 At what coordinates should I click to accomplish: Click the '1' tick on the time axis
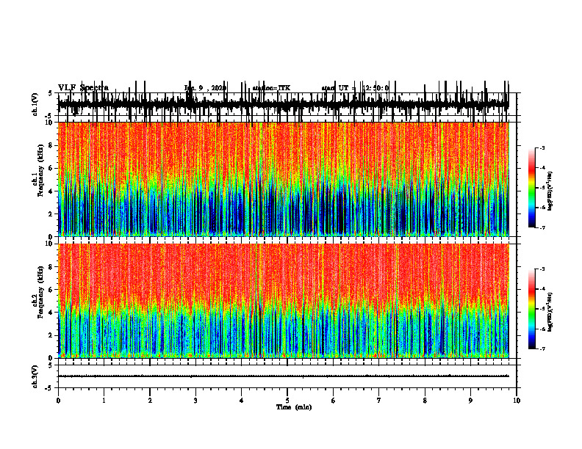click(104, 401)
